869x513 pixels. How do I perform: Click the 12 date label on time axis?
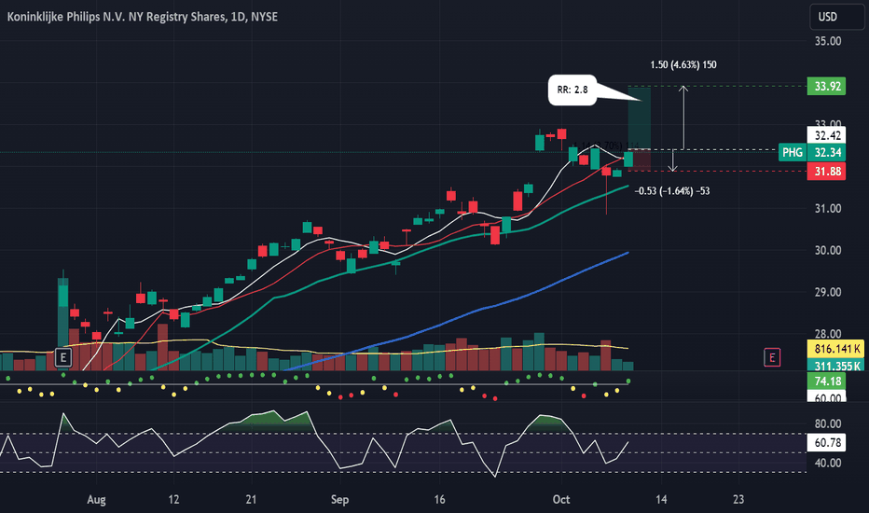pyautogui.click(x=173, y=500)
